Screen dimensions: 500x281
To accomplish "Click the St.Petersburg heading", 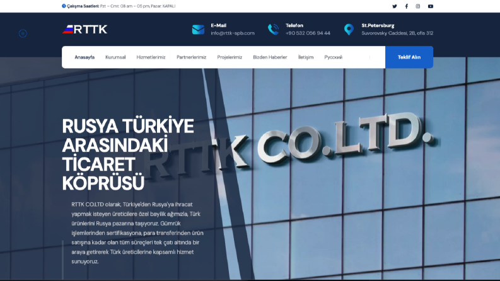I will tap(378, 25).
